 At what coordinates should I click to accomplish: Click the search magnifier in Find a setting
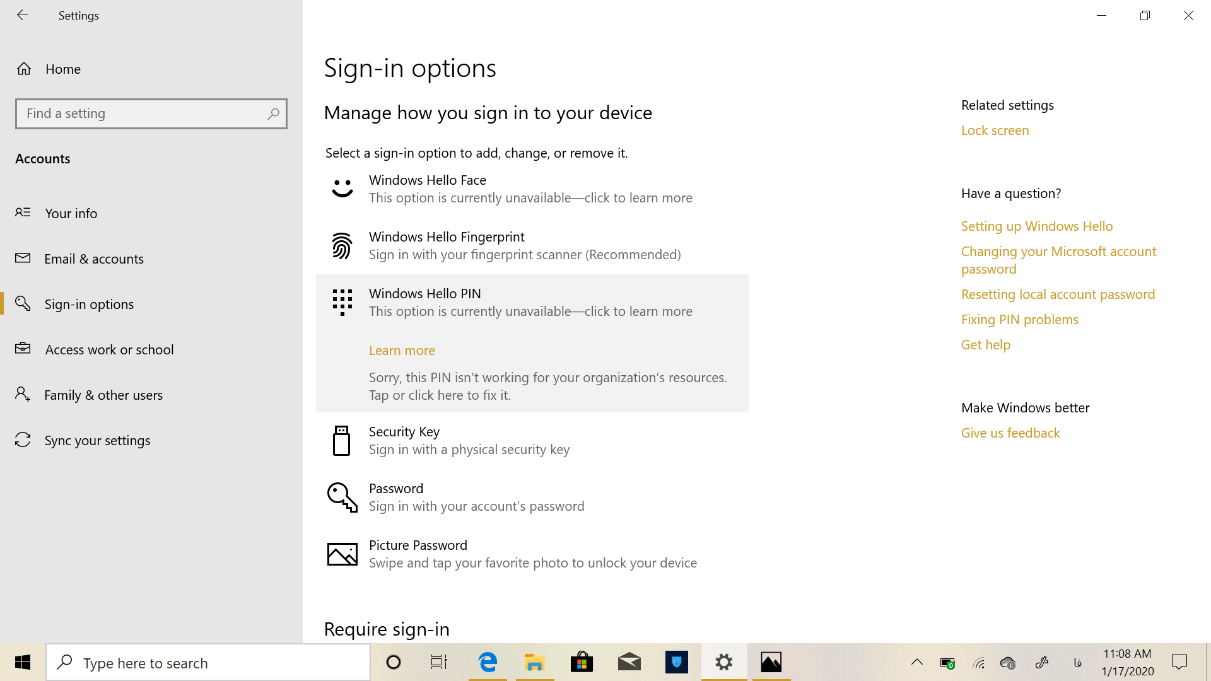tap(273, 113)
